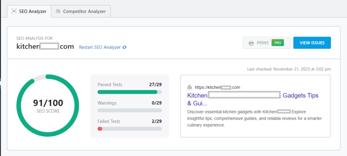Click the 91/100 SEO score circle
347x156 pixels.
(48, 105)
